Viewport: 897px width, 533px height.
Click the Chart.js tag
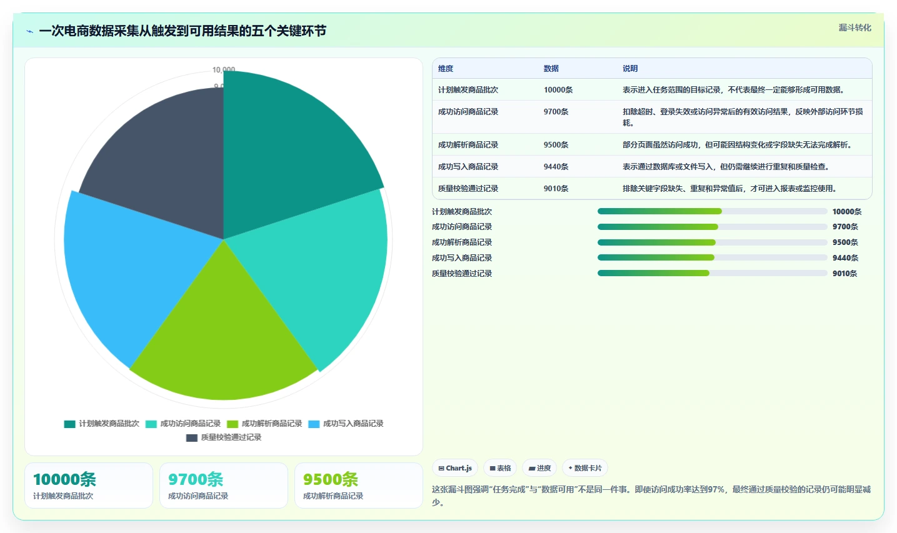pos(455,468)
